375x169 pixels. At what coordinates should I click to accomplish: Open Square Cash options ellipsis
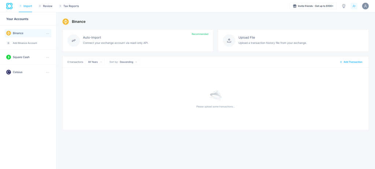[x=48, y=57]
